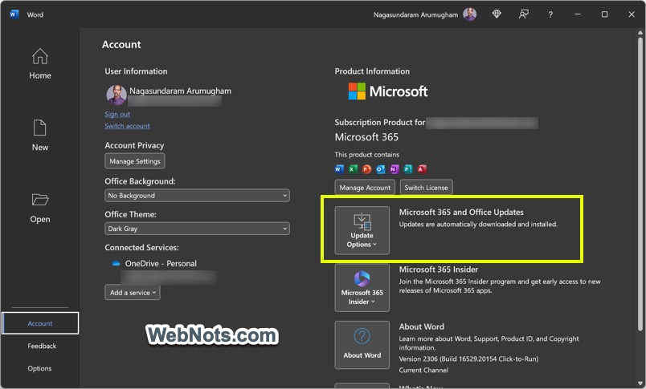Open the Office Theme dropdown
The width and height of the screenshot is (646, 389).
[197, 229]
